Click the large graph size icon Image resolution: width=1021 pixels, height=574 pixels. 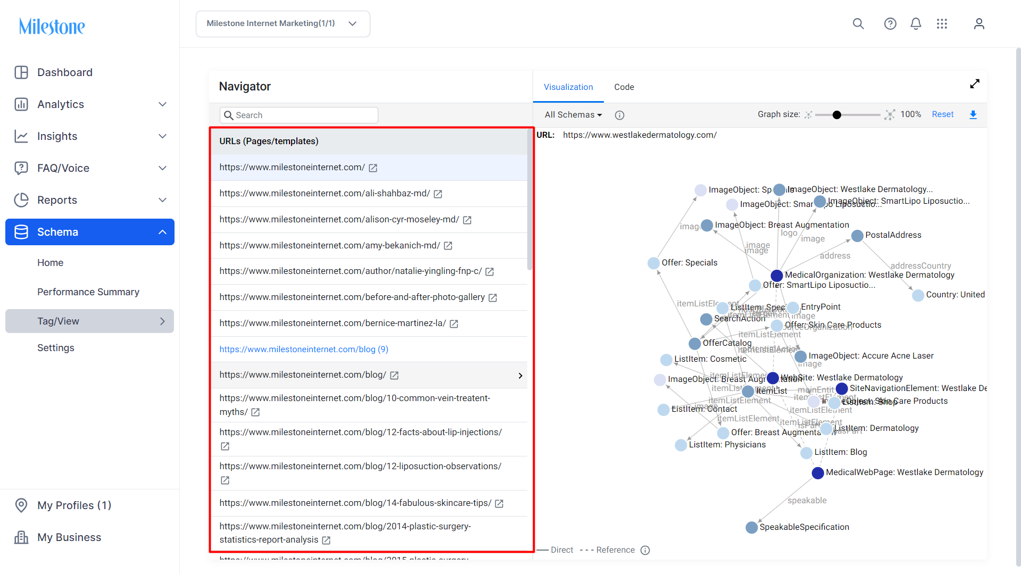tap(890, 115)
